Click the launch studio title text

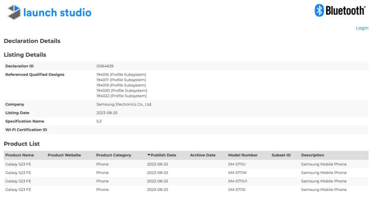[x=57, y=13]
